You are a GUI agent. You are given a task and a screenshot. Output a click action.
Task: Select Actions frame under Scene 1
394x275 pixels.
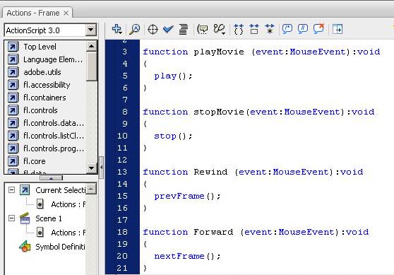pyautogui.click(x=68, y=233)
